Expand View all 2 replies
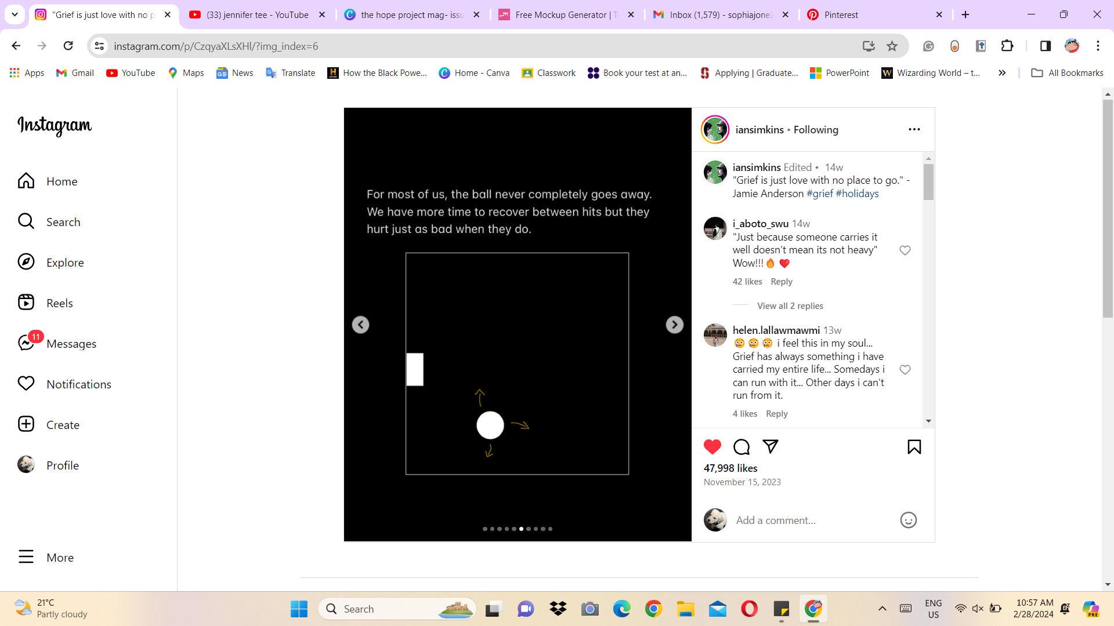 click(790, 306)
